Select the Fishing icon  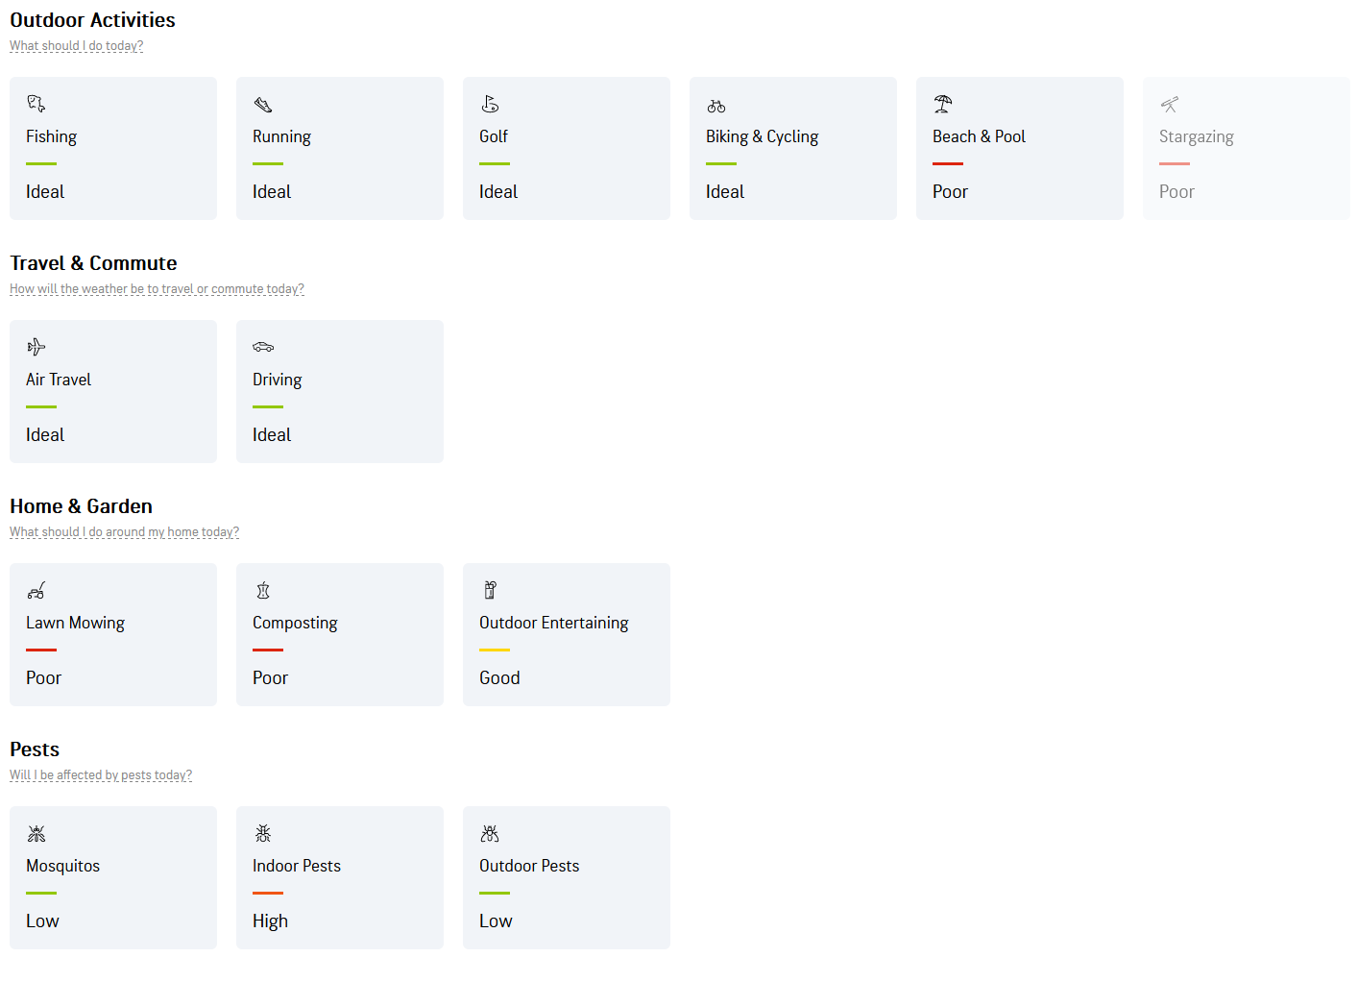[36, 103]
